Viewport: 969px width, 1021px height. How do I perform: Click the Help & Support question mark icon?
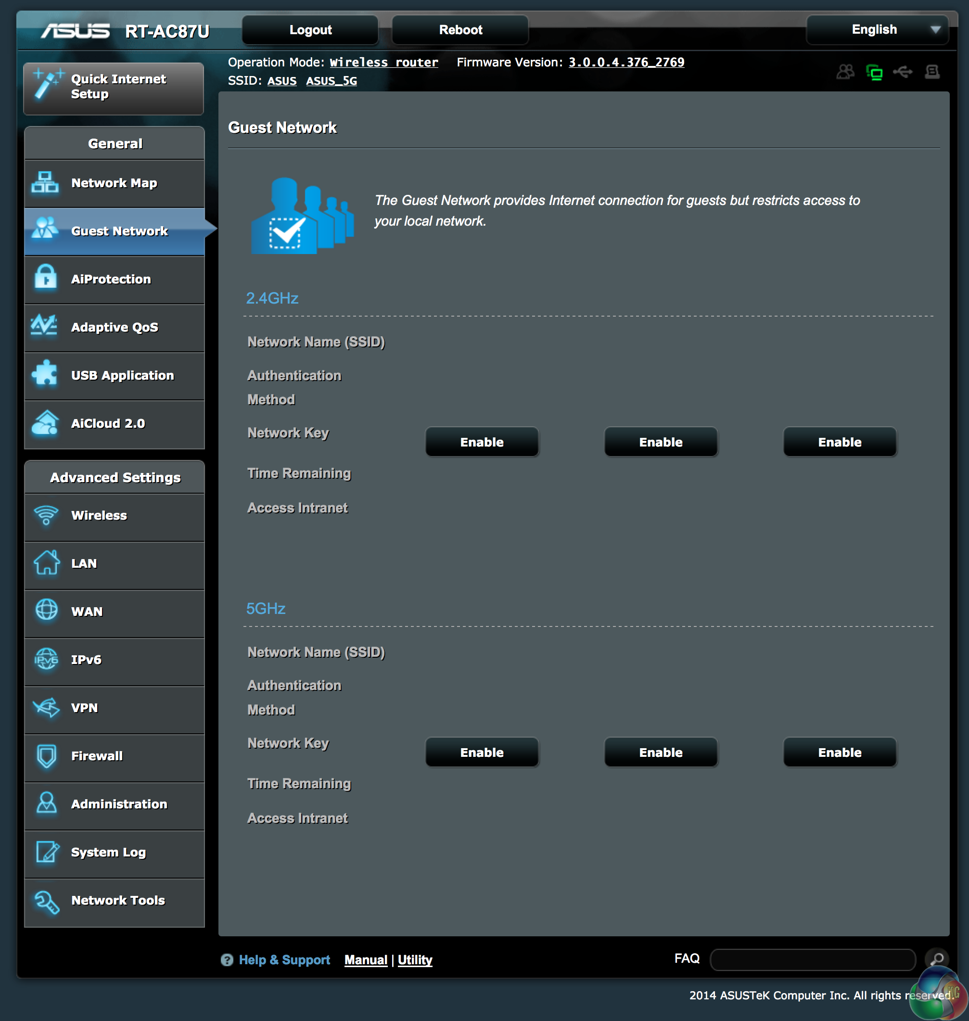click(227, 959)
